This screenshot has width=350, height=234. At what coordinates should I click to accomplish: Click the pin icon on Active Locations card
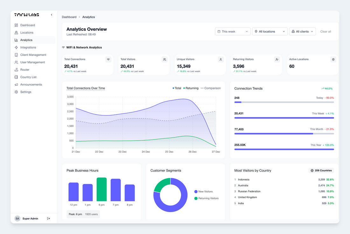(x=333, y=59)
